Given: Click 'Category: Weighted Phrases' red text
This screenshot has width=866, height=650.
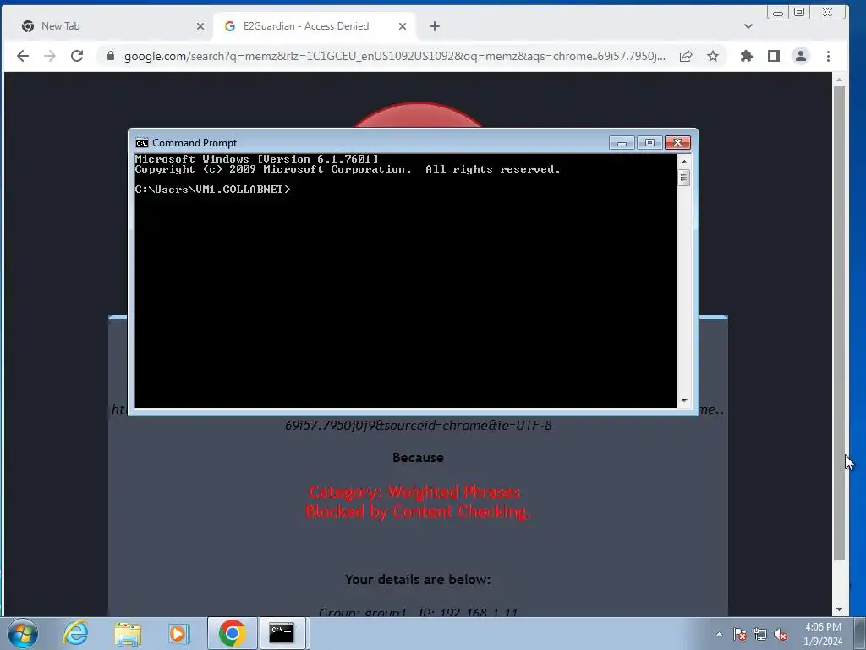Looking at the screenshot, I should (414, 492).
